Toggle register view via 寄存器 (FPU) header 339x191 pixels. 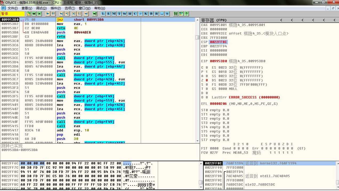click(x=214, y=20)
